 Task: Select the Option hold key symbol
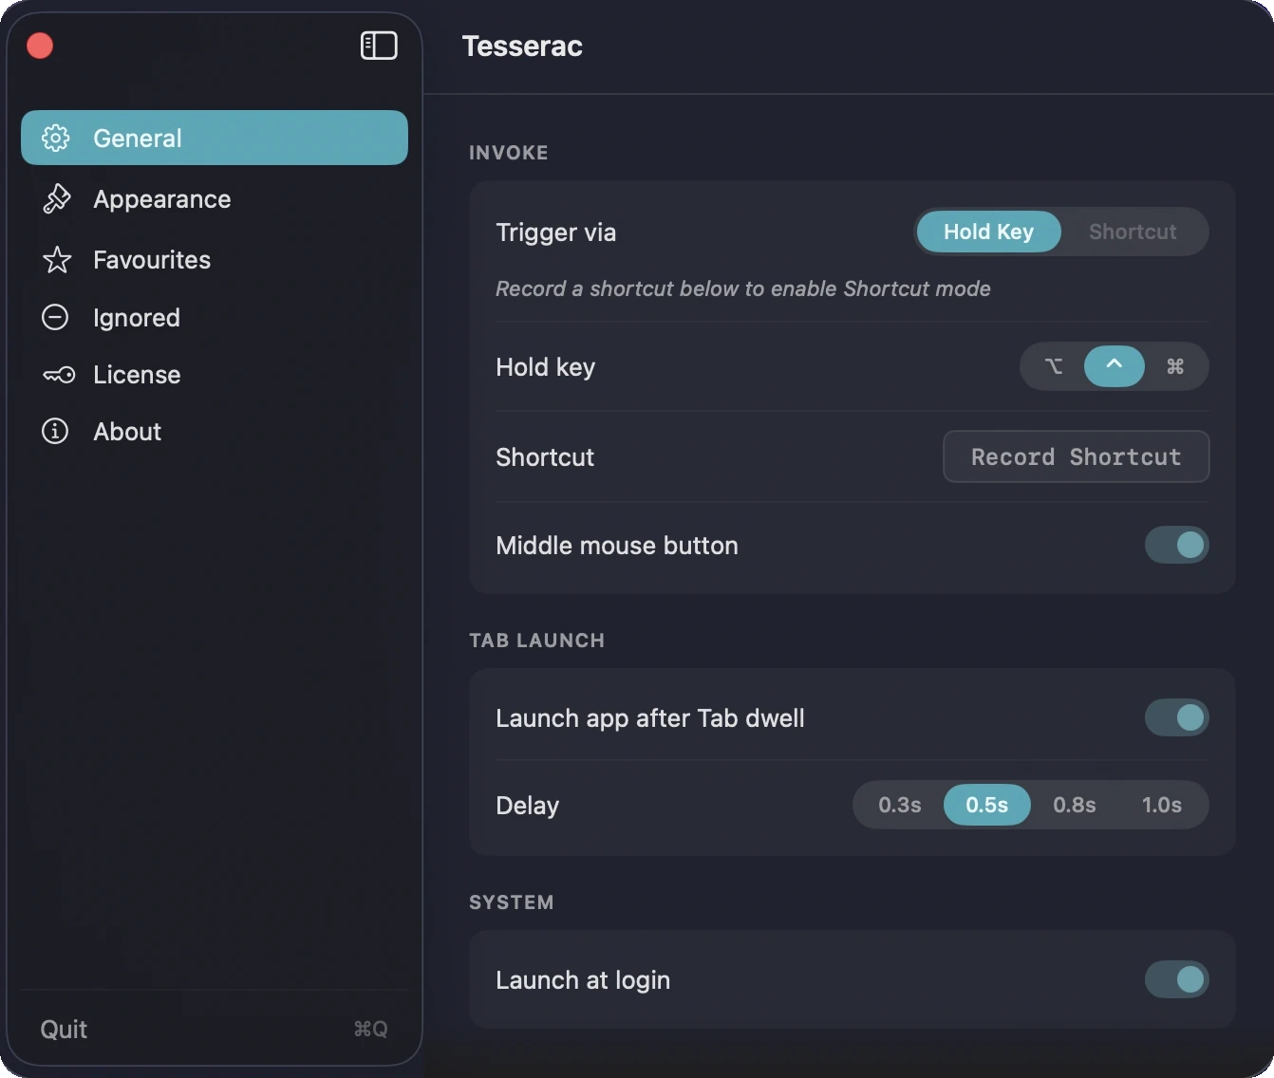[x=1054, y=366]
